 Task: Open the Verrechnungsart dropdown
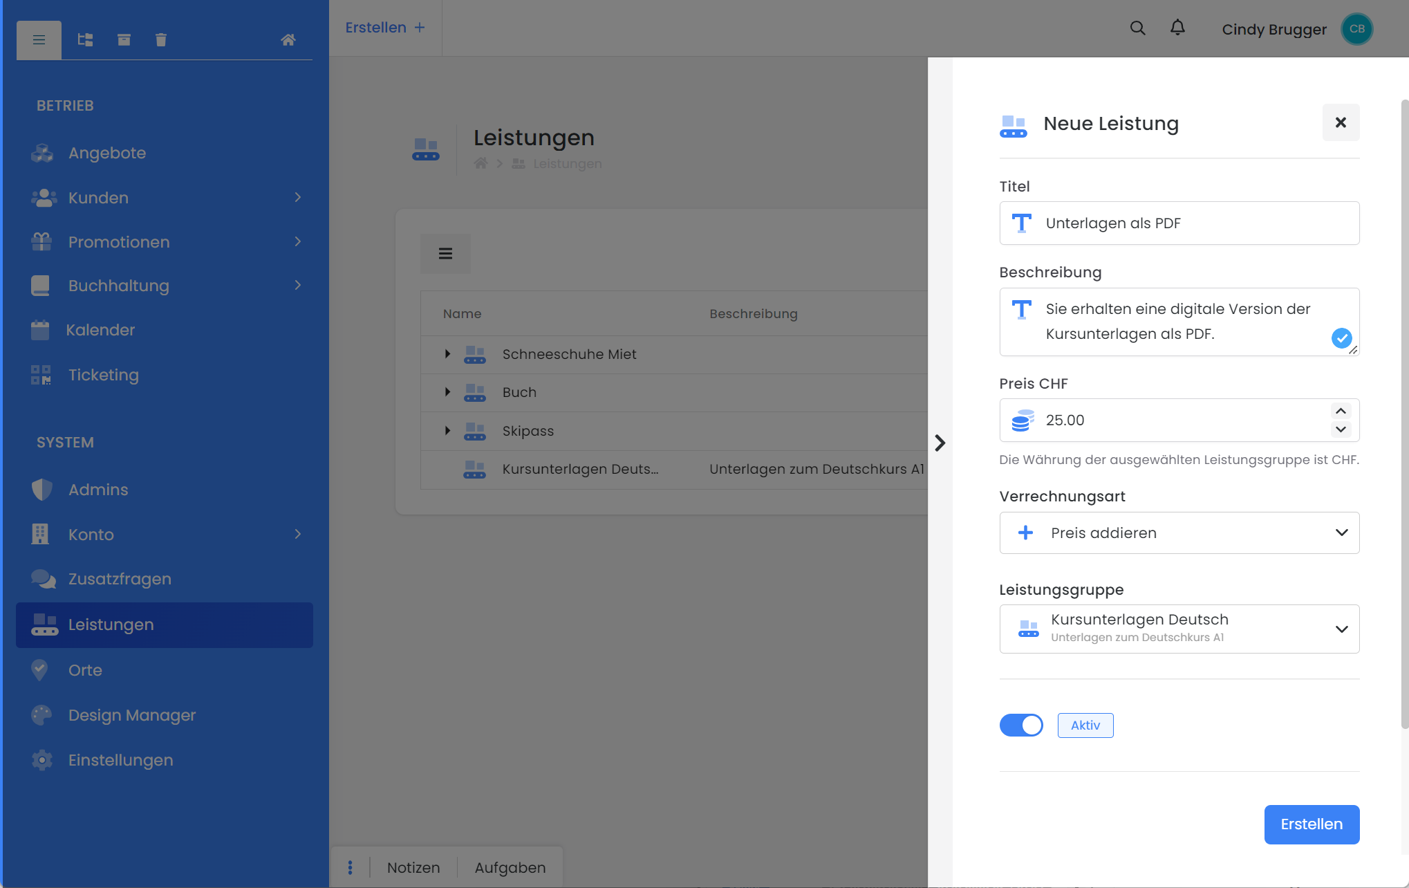click(1179, 533)
